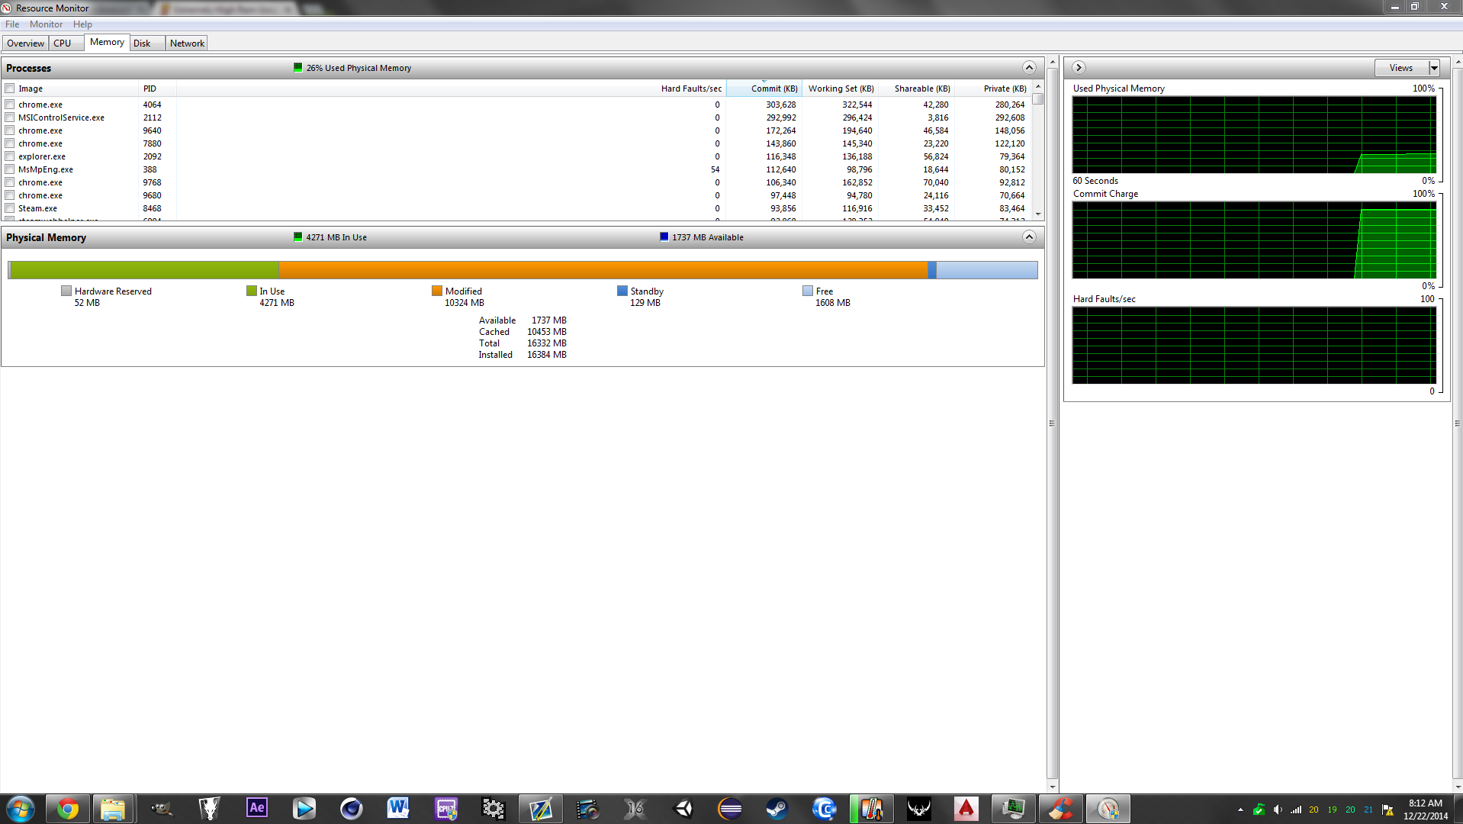This screenshot has height=824, width=1463.
Task: Check the explorer.exe checkbox
Action: pos(10,156)
